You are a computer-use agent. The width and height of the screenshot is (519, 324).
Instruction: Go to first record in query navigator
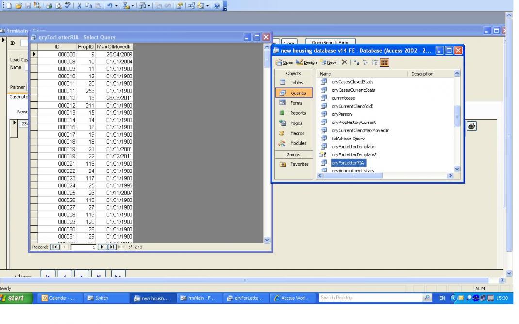click(x=55, y=247)
